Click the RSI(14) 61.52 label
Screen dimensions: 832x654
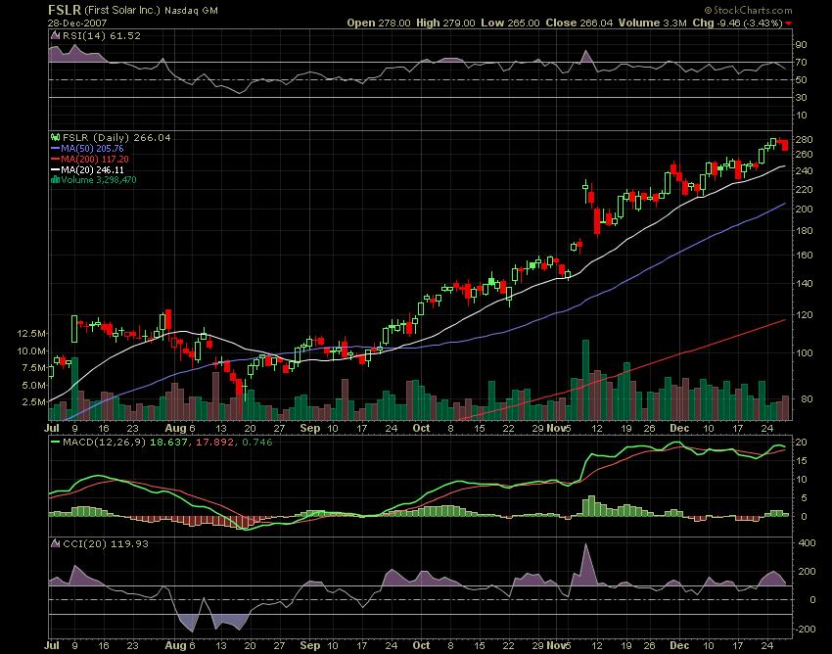102,35
